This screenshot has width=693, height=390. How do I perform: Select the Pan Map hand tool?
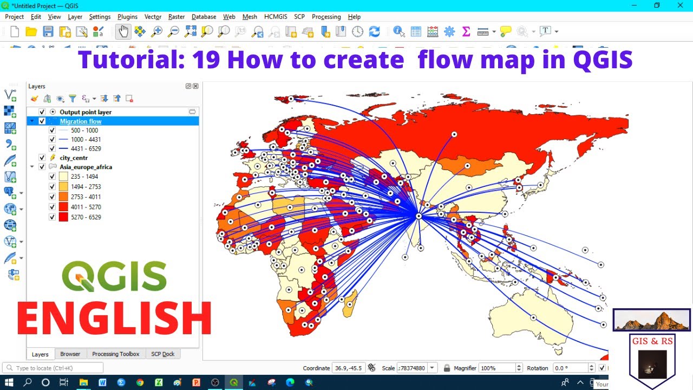click(123, 31)
